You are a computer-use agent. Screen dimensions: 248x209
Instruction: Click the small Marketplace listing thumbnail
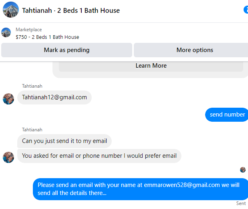(6, 32)
